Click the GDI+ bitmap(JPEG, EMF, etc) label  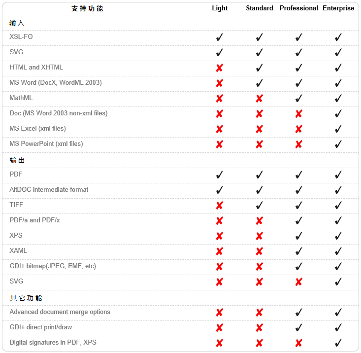[x=53, y=266]
